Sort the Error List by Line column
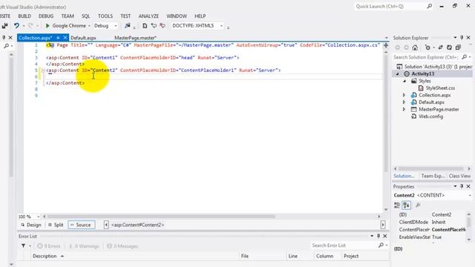 point(301,256)
